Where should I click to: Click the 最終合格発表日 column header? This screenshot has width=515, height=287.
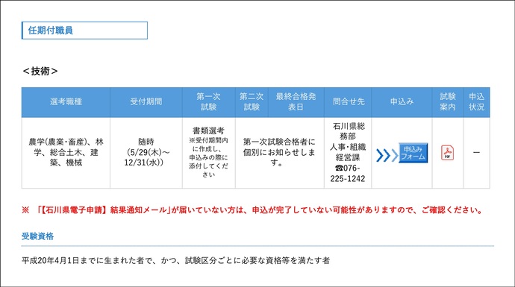coord(296,102)
